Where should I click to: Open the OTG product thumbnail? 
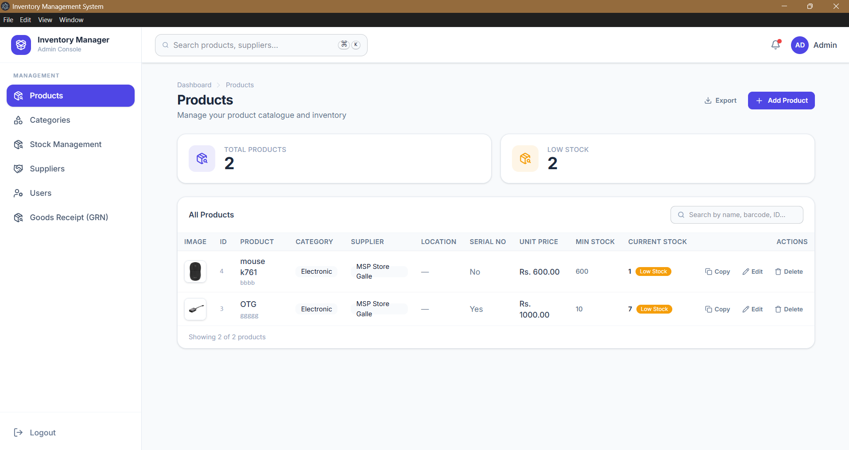[195, 309]
